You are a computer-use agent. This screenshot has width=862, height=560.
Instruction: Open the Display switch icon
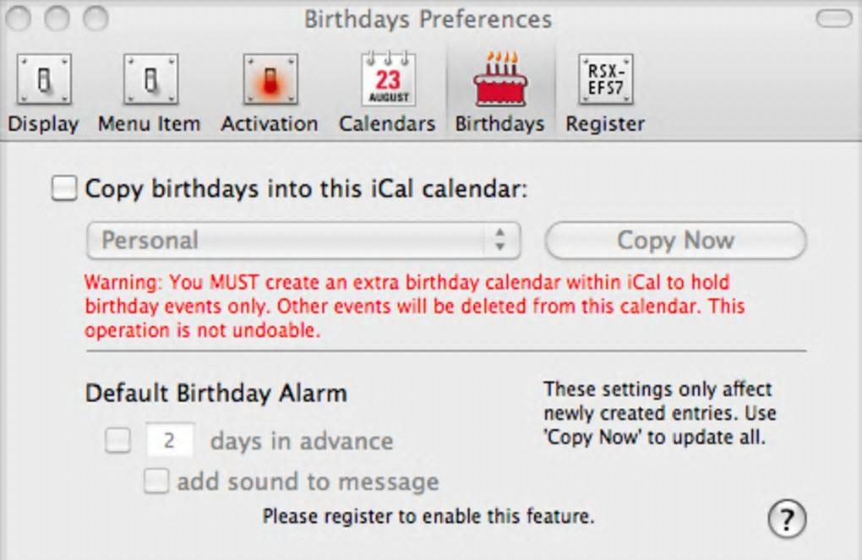coord(44,79)
